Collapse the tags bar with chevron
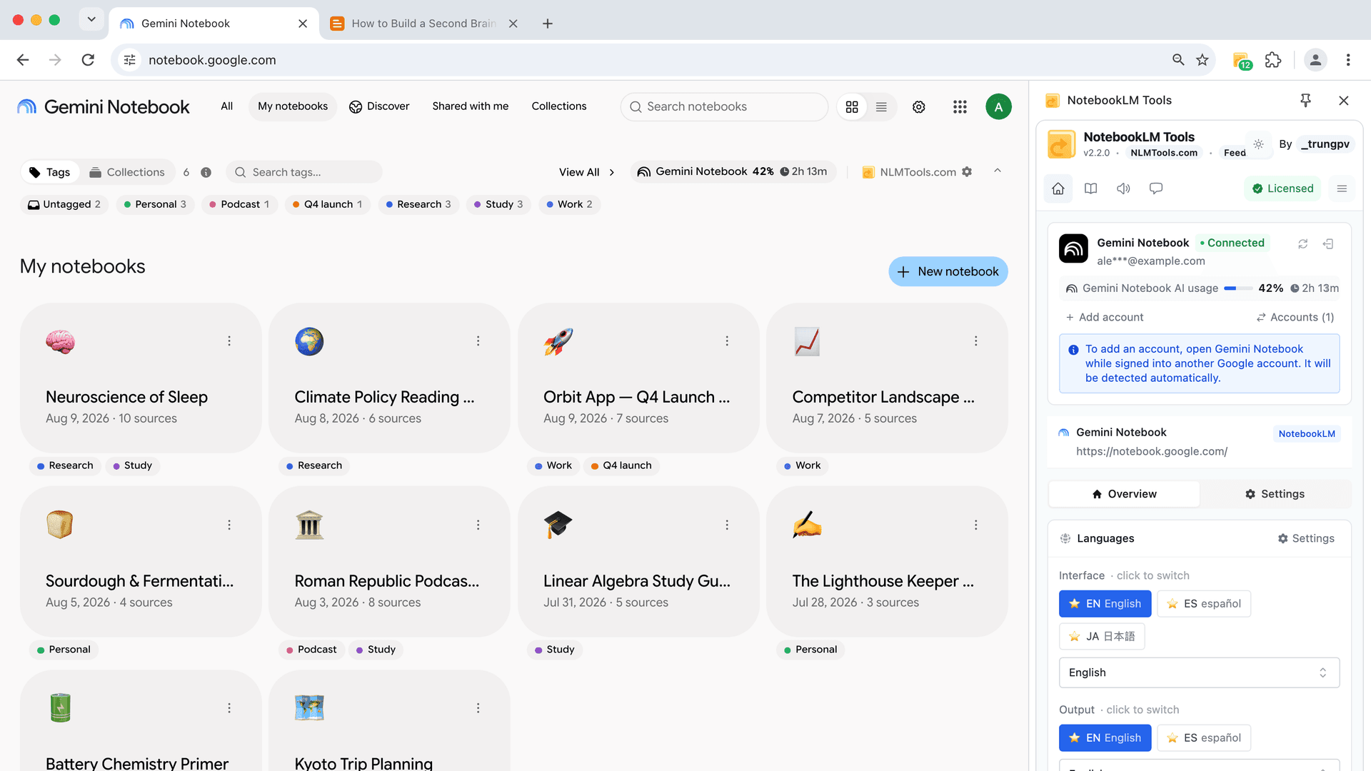The height and width of the screenshot is (771, 1371). tap(998, 171)
